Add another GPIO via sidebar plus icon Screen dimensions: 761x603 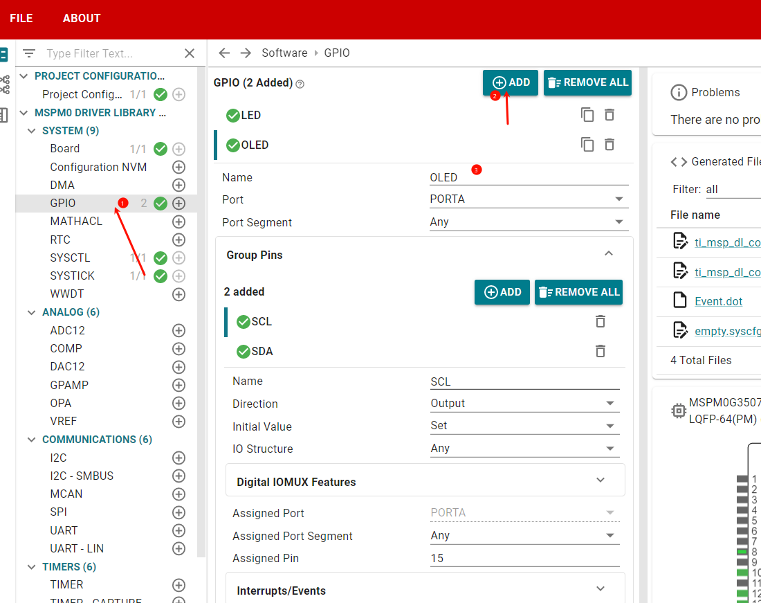(178, 204)
